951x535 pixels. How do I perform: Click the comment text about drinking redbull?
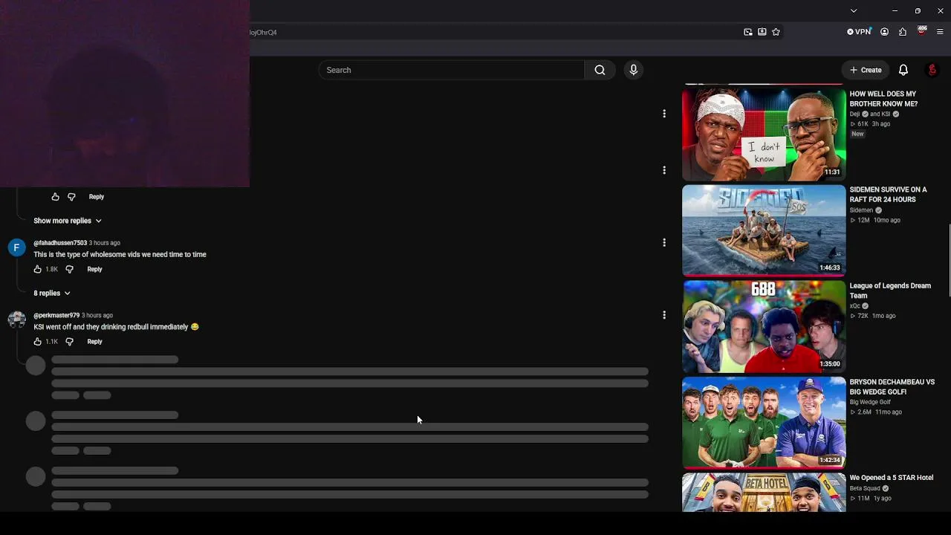(116, 327)
